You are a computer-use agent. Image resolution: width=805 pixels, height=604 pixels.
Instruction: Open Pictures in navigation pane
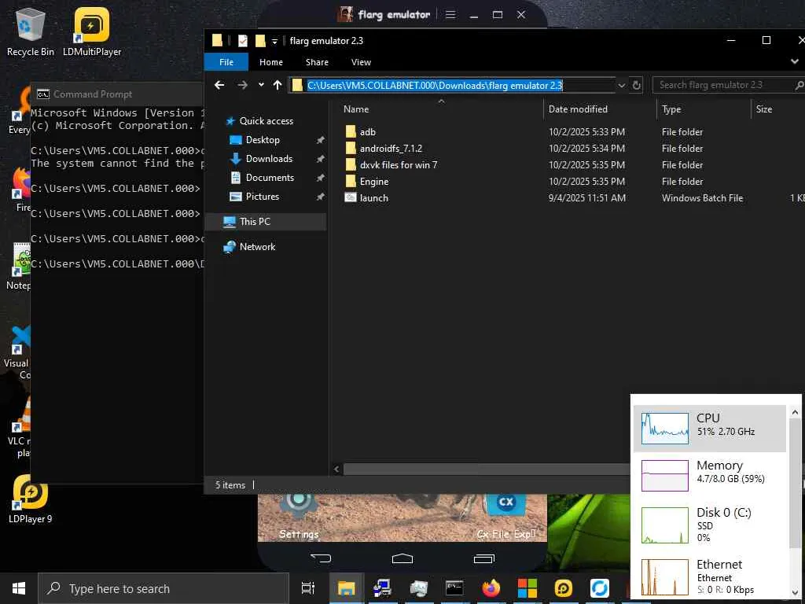[262, 197]
